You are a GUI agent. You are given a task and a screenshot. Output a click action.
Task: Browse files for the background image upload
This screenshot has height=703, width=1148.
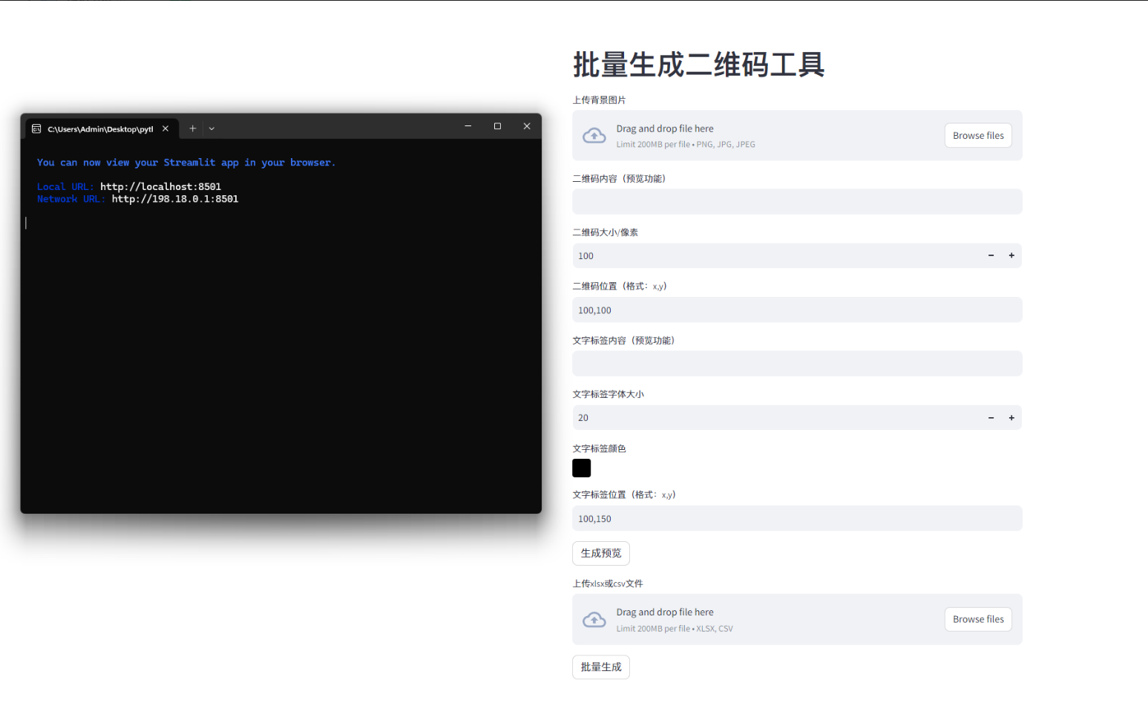(x=978, y=135)
